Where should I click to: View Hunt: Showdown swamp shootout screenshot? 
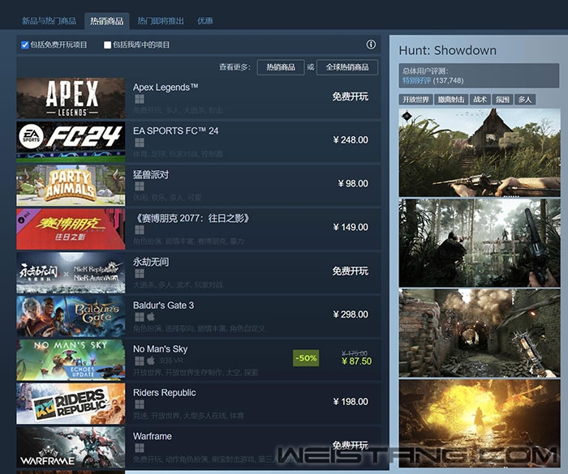[x=480, y=243]
